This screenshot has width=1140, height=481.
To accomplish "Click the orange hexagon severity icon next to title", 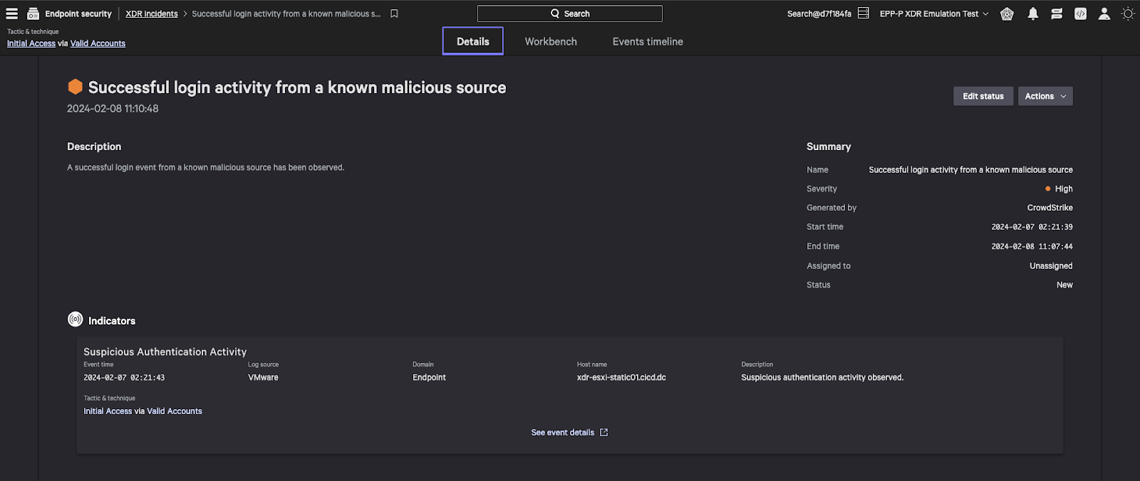I will tap(75, 87).
